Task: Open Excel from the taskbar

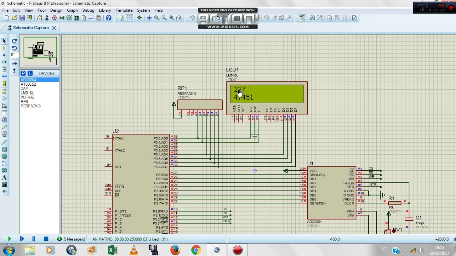Action: 113,250
